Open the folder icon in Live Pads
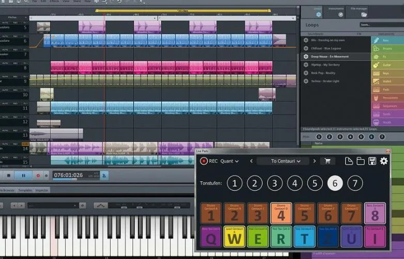The width and height of the screenshot is (404, 259). (x=360, y=161)
